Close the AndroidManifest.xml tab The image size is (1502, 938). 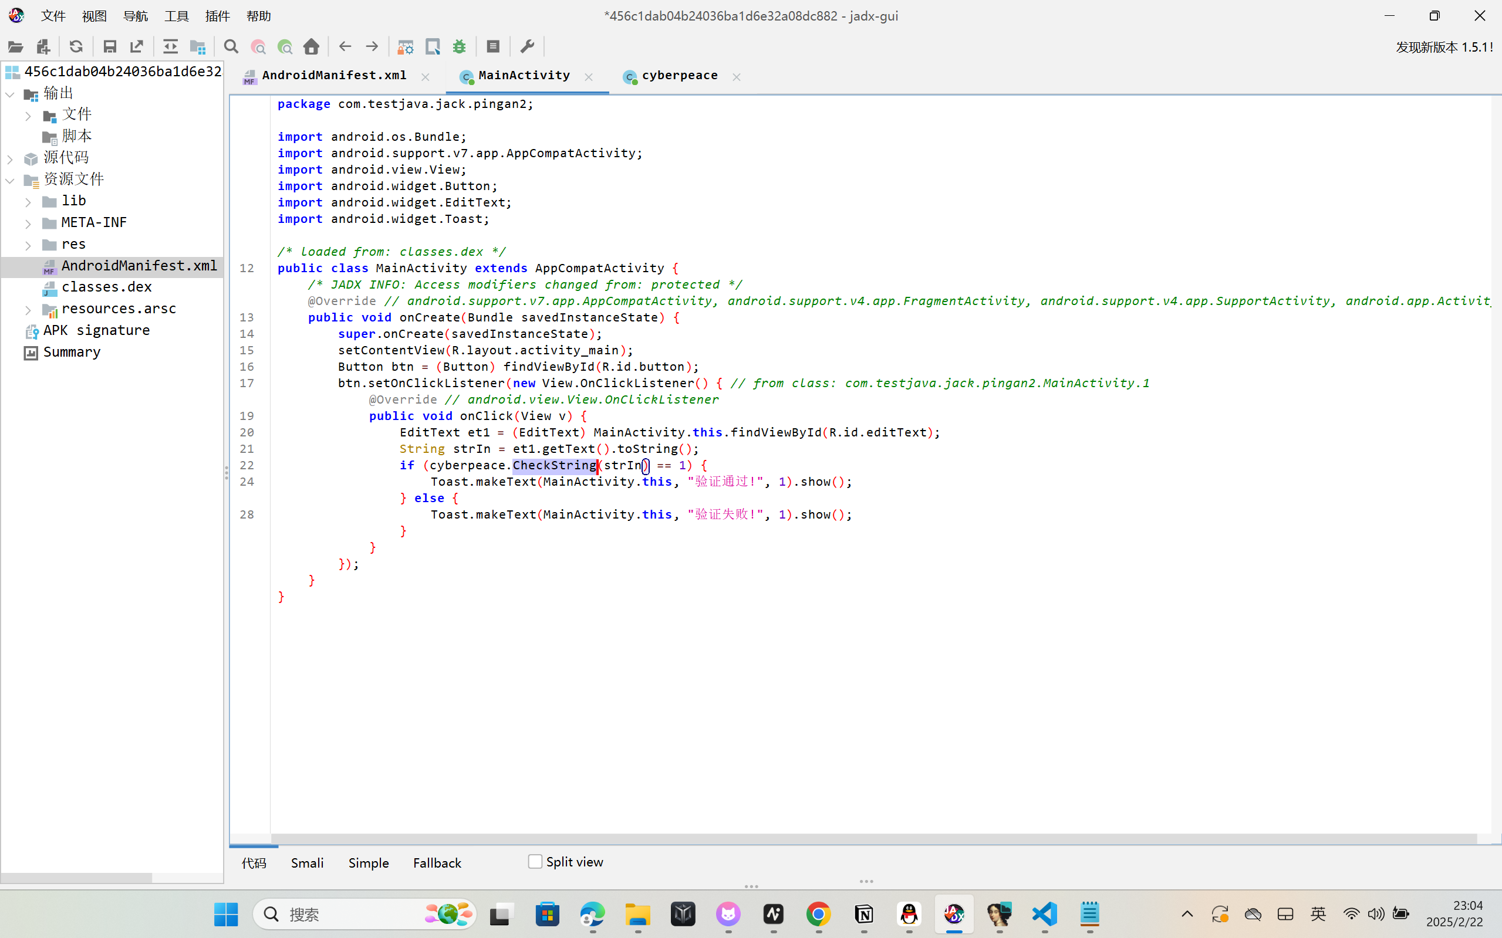[x=425, y=77]
